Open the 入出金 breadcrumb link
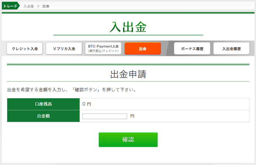The width and height of the screenshot is (256, 165). coord(29,6)
